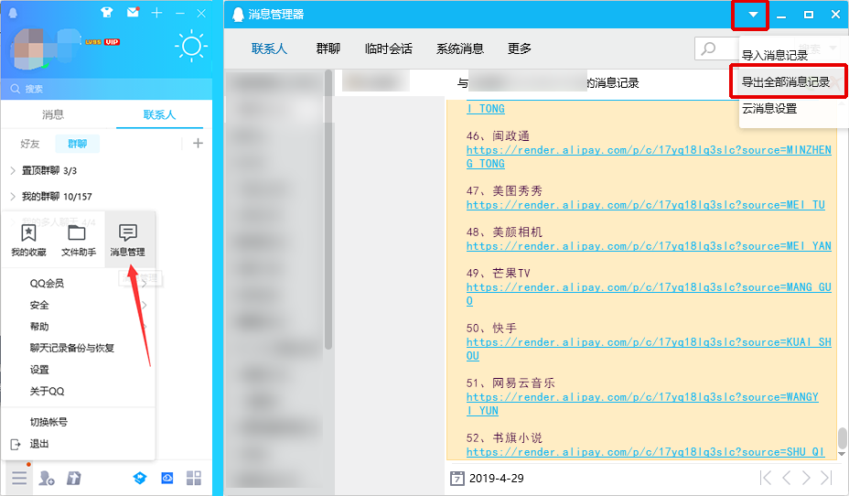Go to last page of records
This screenshot has width=849, height=496.
pos(826,478)
